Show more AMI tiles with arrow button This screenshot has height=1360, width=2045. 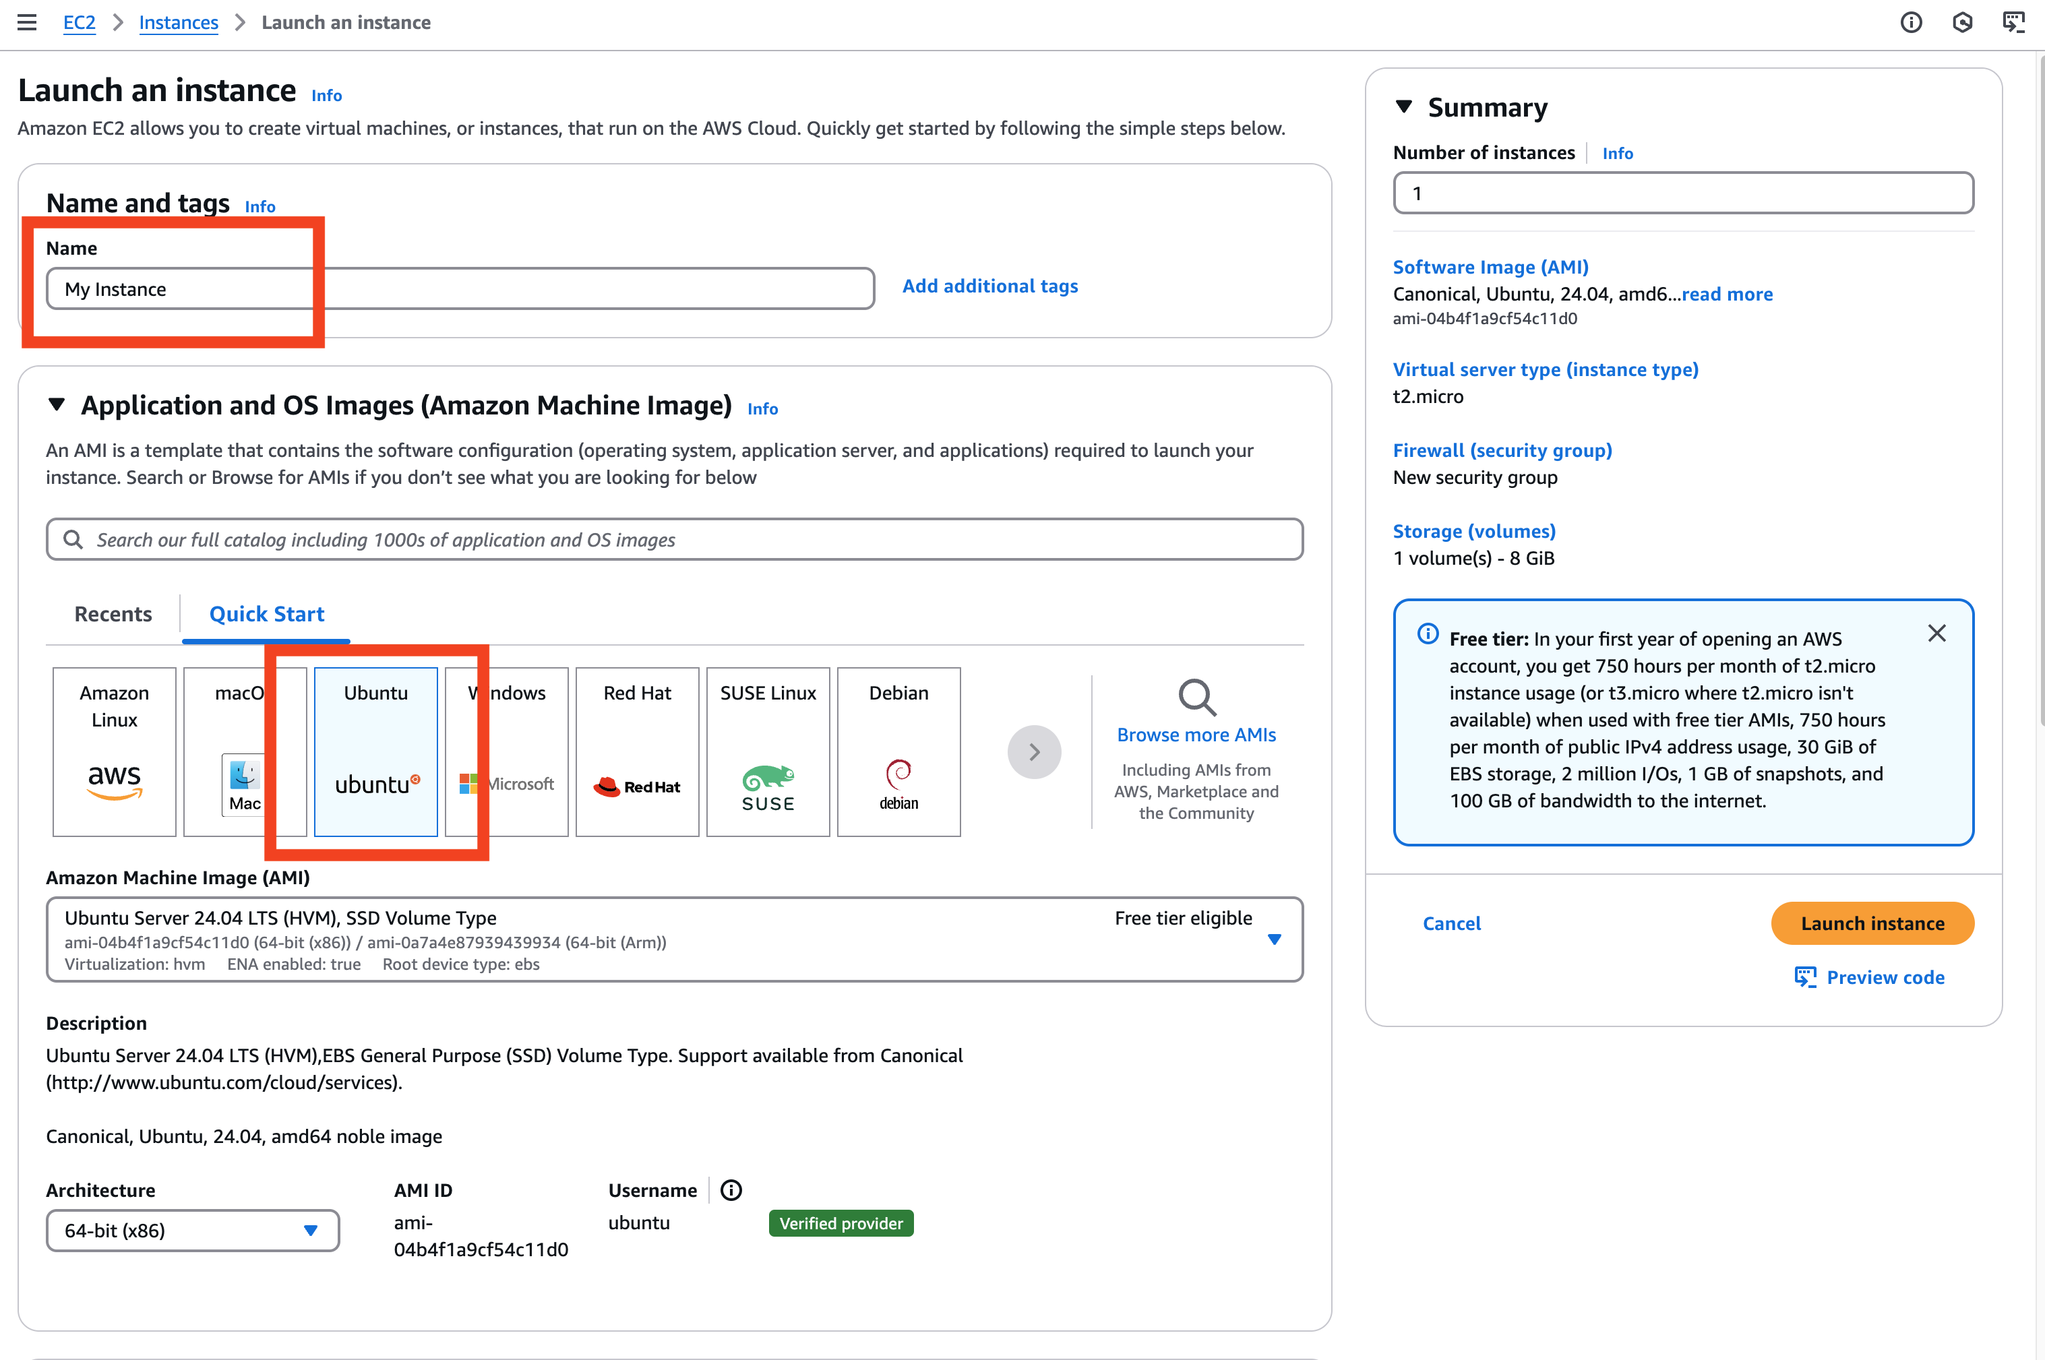click(x=1034, y=751)
